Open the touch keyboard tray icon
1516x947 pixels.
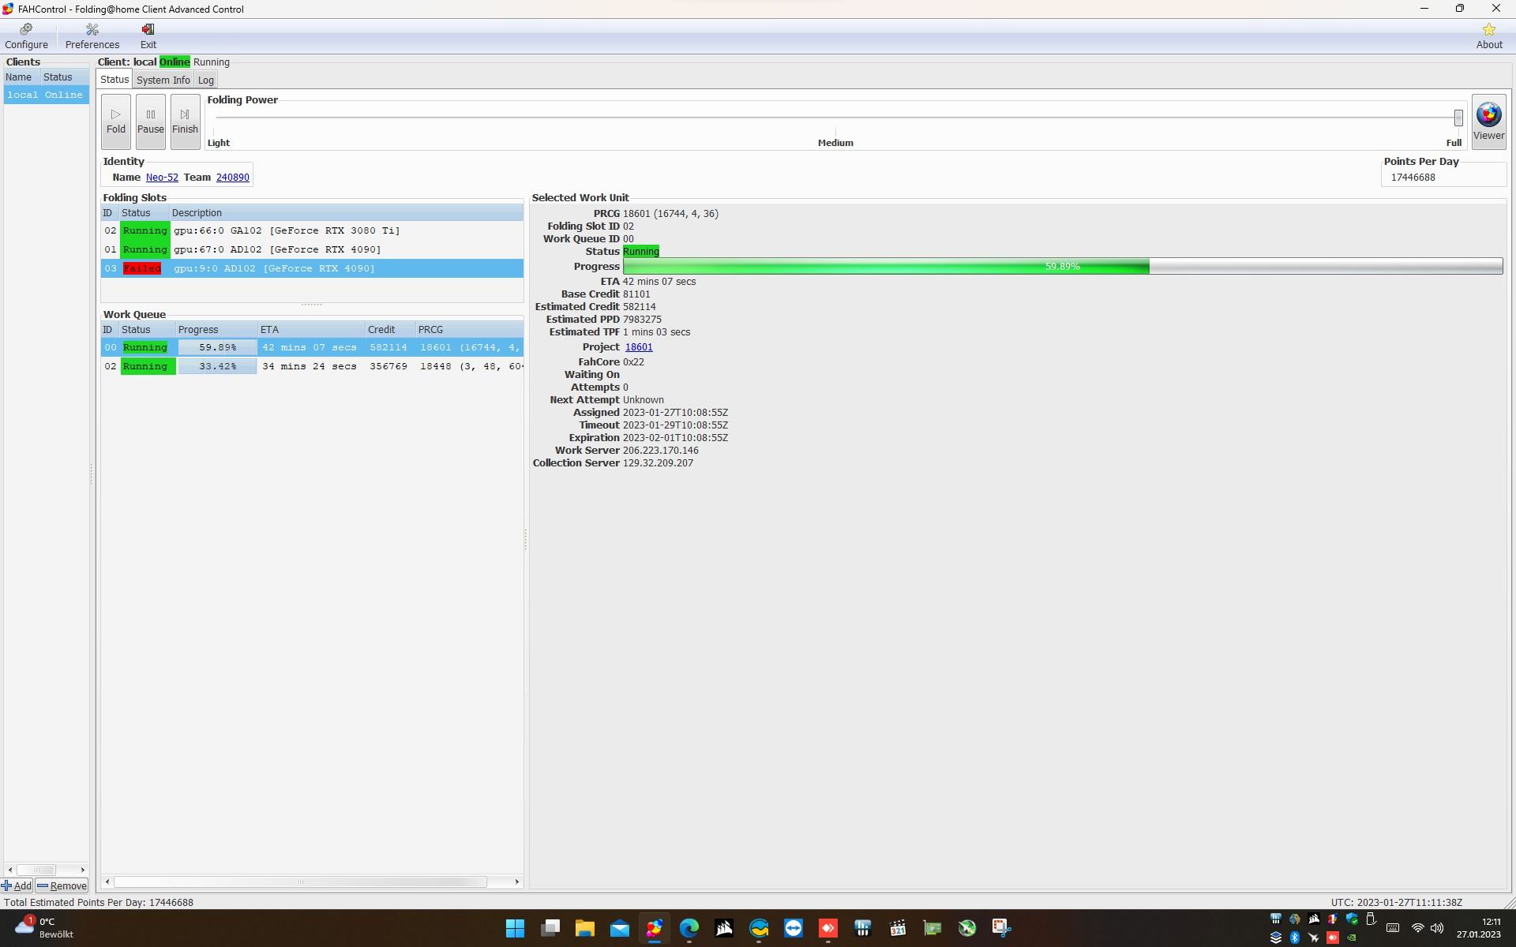[1393, 928]
